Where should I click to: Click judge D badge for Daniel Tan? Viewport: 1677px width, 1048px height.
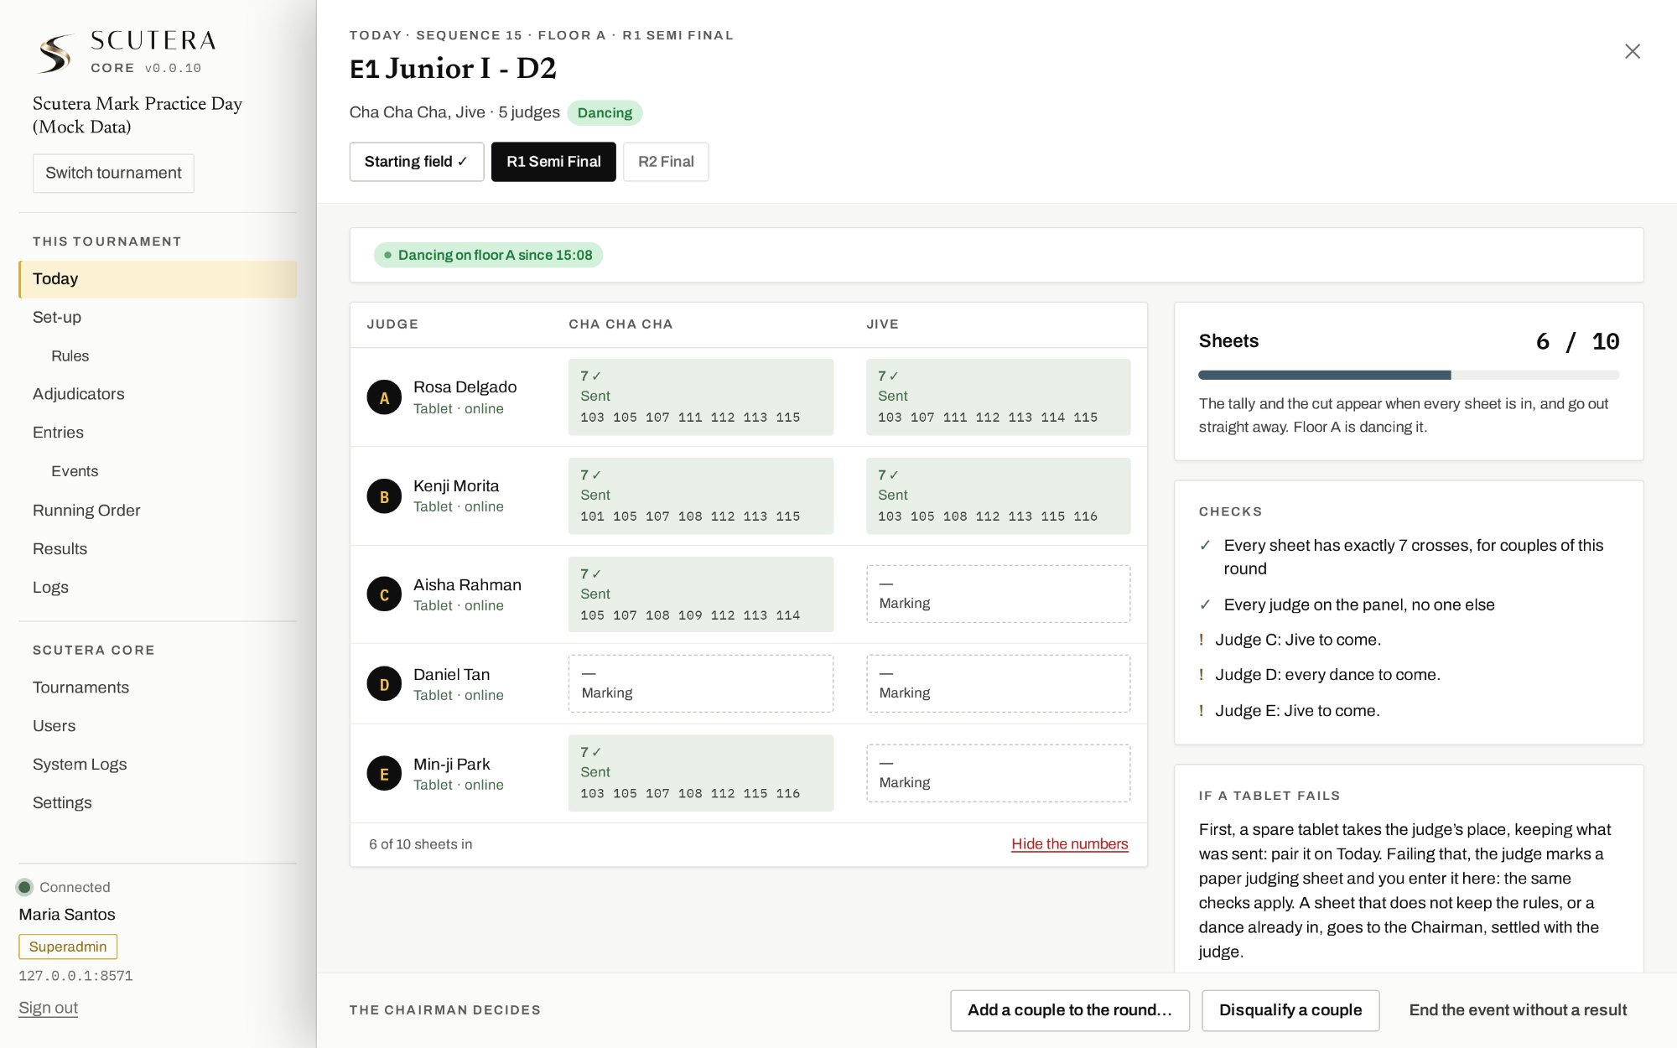click(384, 684)
